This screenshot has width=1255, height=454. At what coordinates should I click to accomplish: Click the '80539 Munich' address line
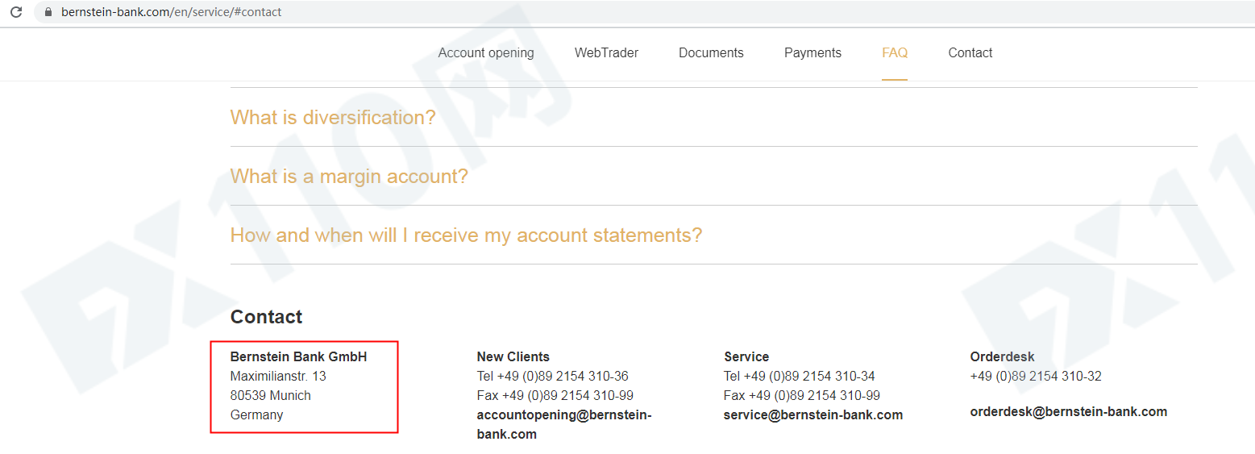pos(270,395)
